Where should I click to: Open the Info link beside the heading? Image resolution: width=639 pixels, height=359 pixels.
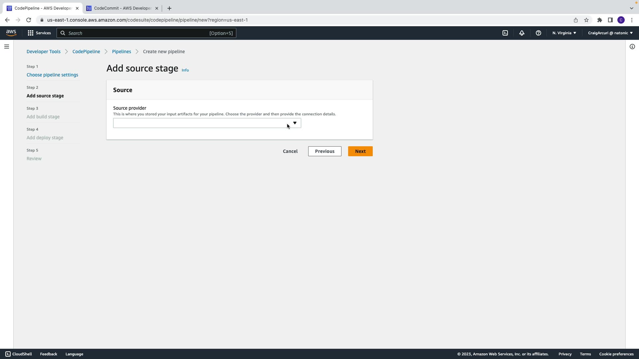(185, 70)
